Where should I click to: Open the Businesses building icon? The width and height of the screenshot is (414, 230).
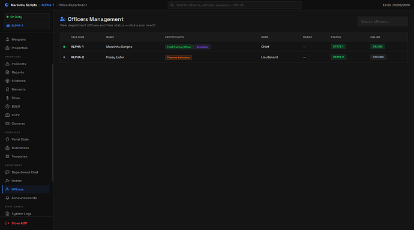click(7, 148)
